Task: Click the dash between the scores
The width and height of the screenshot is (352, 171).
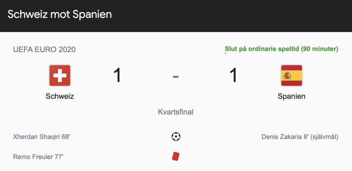Action: point(176,77)
